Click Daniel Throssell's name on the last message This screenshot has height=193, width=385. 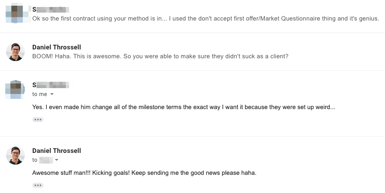[57, 151]
